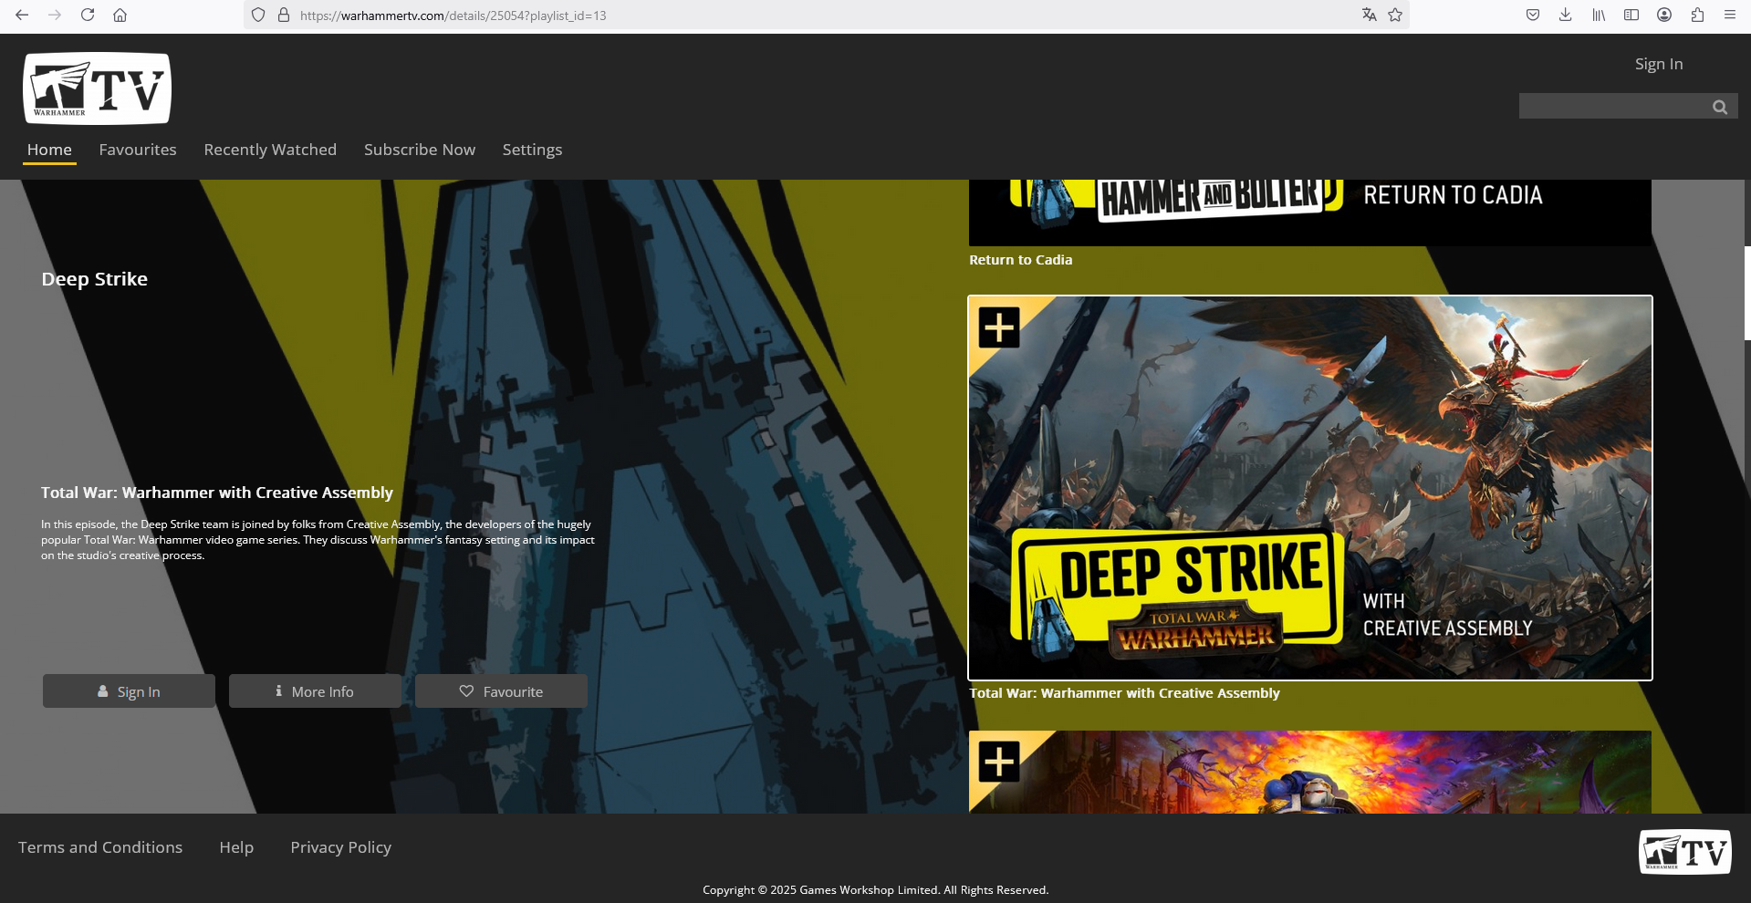Click the Total War caption under the thumbnail
Screen dimensions: 1751x903
pyautogui.click(x=1124, y=693)
